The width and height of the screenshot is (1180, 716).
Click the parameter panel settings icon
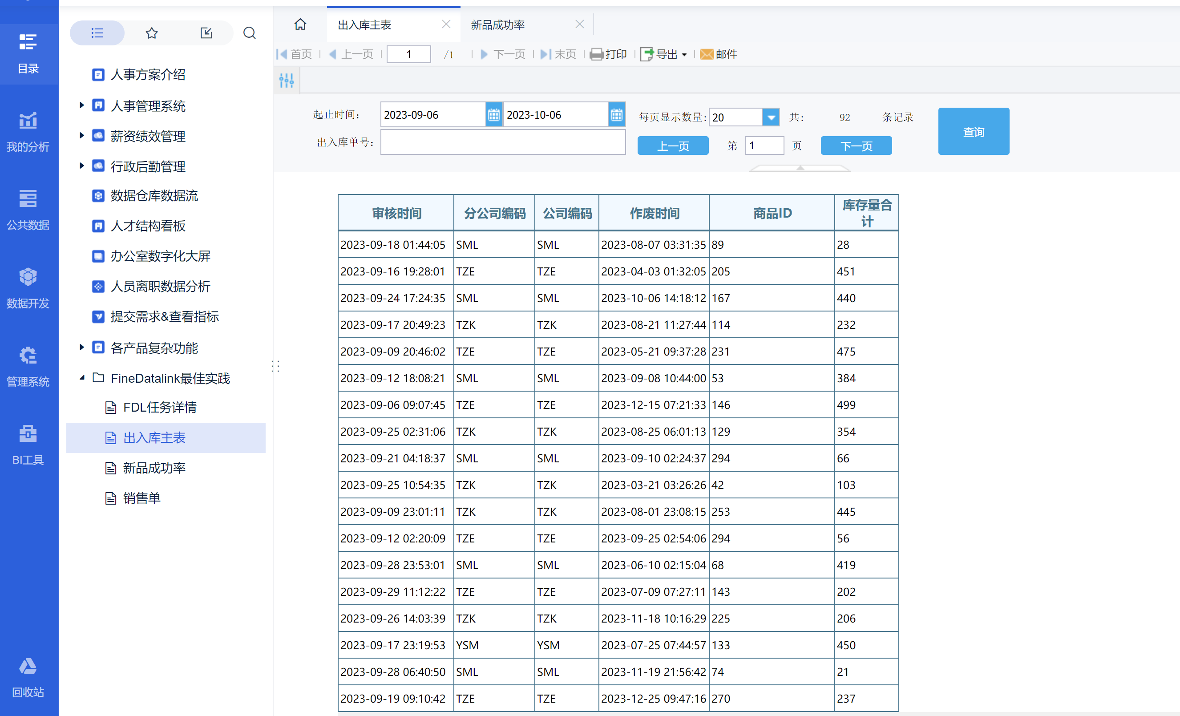pyautogui.click(x=287, y=80)
